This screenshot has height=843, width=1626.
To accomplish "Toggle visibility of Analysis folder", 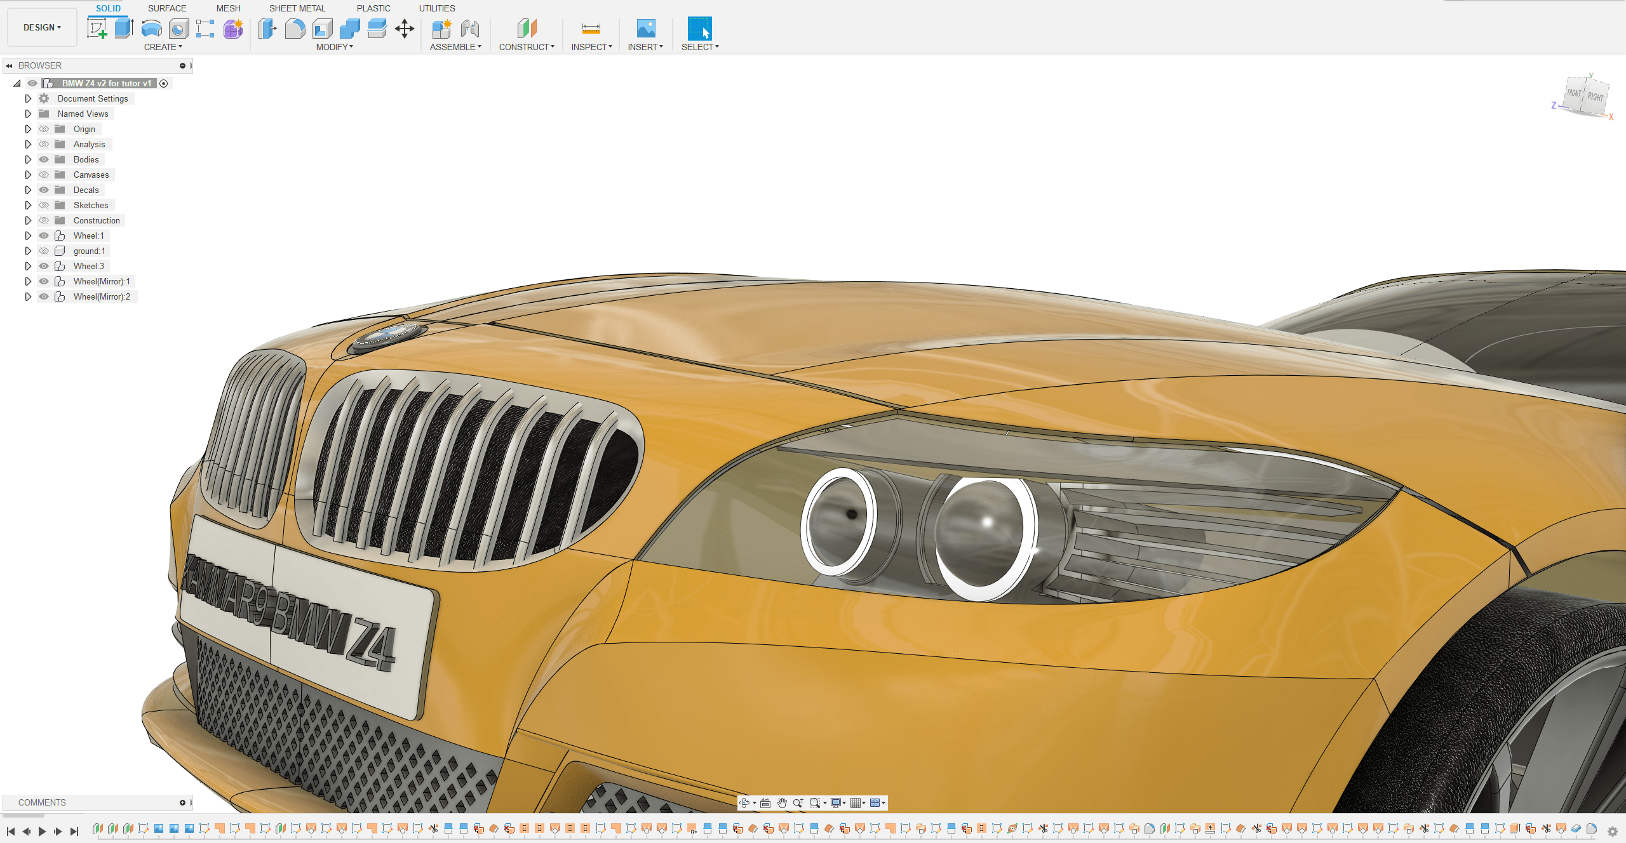I will tap(44, 144).
